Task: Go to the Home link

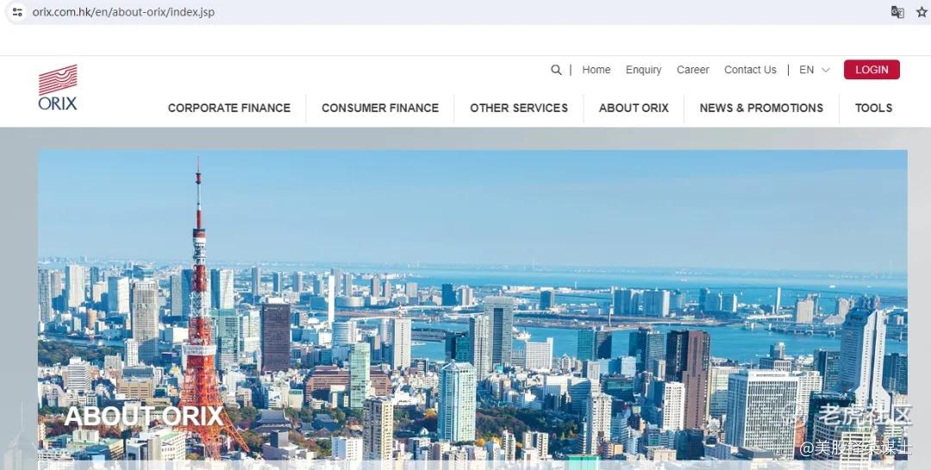Action: [597, 70]
